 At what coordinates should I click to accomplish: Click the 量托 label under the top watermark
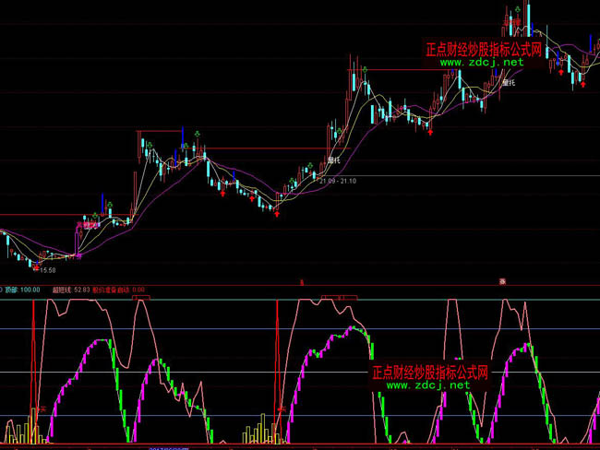click(507, 83)
